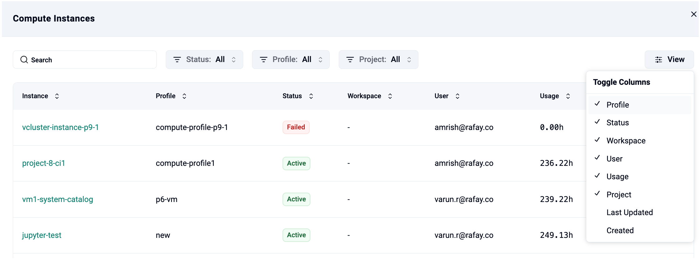Screen dimensions: 700x260
Task: Expand the Project filter dropdown
Action: [x=378, y=60]
